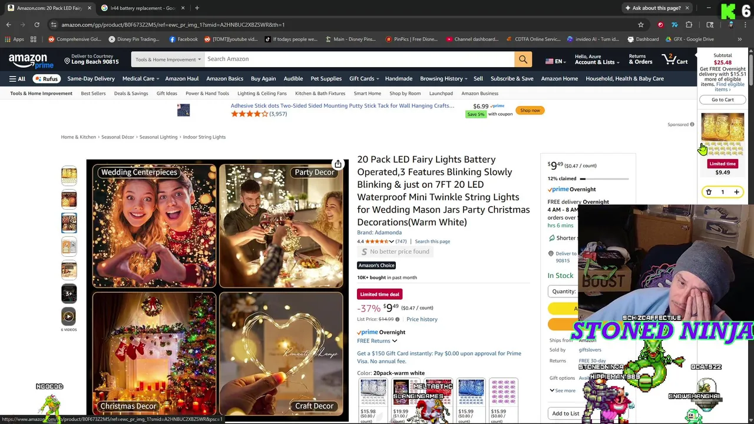Close the Ask about this page chip

click(687, 8)
